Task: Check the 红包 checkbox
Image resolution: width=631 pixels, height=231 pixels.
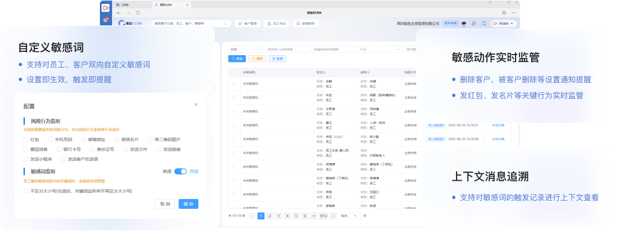Action: tap(26, 139)
